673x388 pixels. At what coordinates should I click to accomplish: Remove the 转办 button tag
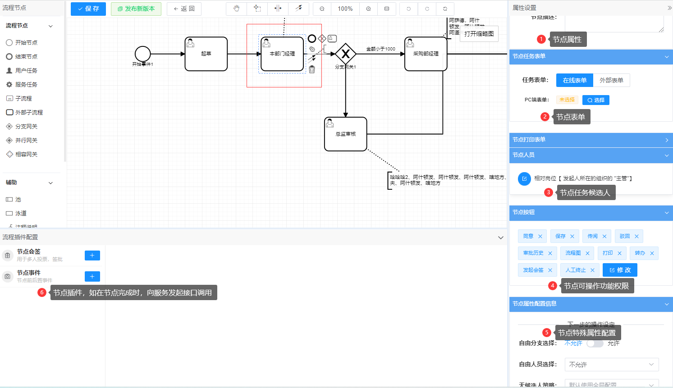(652, 253)
